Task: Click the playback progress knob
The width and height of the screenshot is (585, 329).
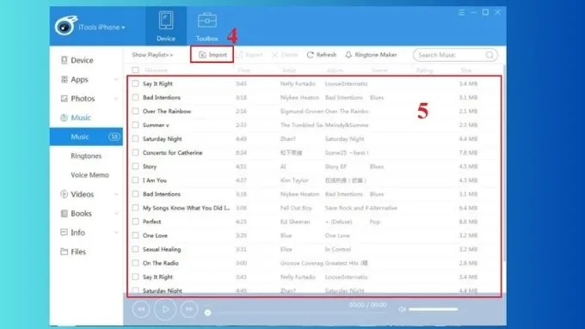Action: (x=208, y=313)
